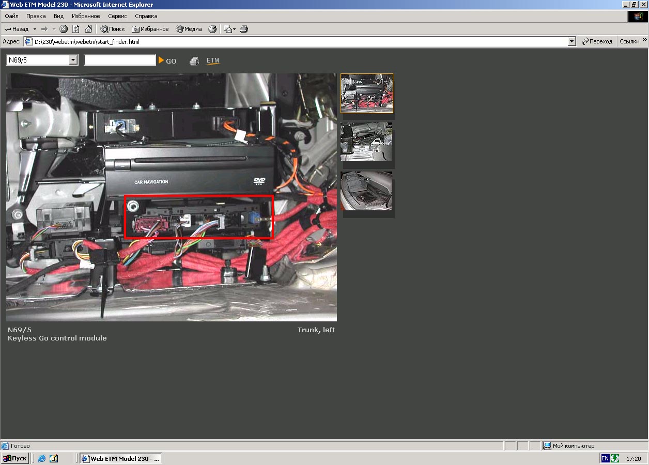Click the Поиск search toolbar button
The height and width of the screenshot is (465, 649).
point(113,29)
